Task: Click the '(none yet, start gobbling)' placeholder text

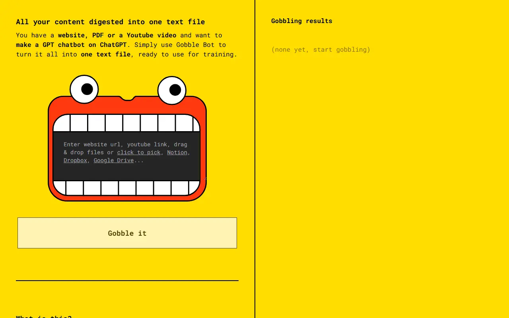Action: 321,49
